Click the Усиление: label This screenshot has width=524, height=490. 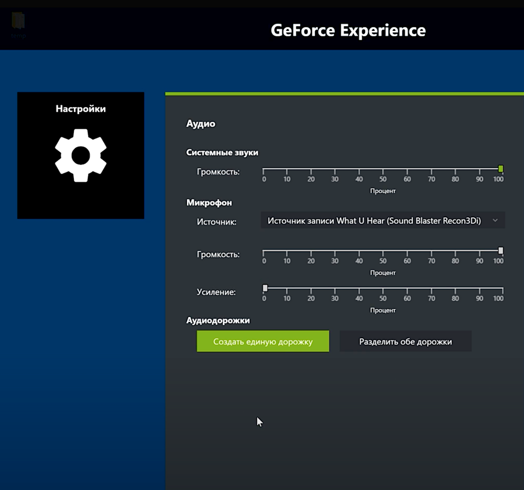click(216, 292)
